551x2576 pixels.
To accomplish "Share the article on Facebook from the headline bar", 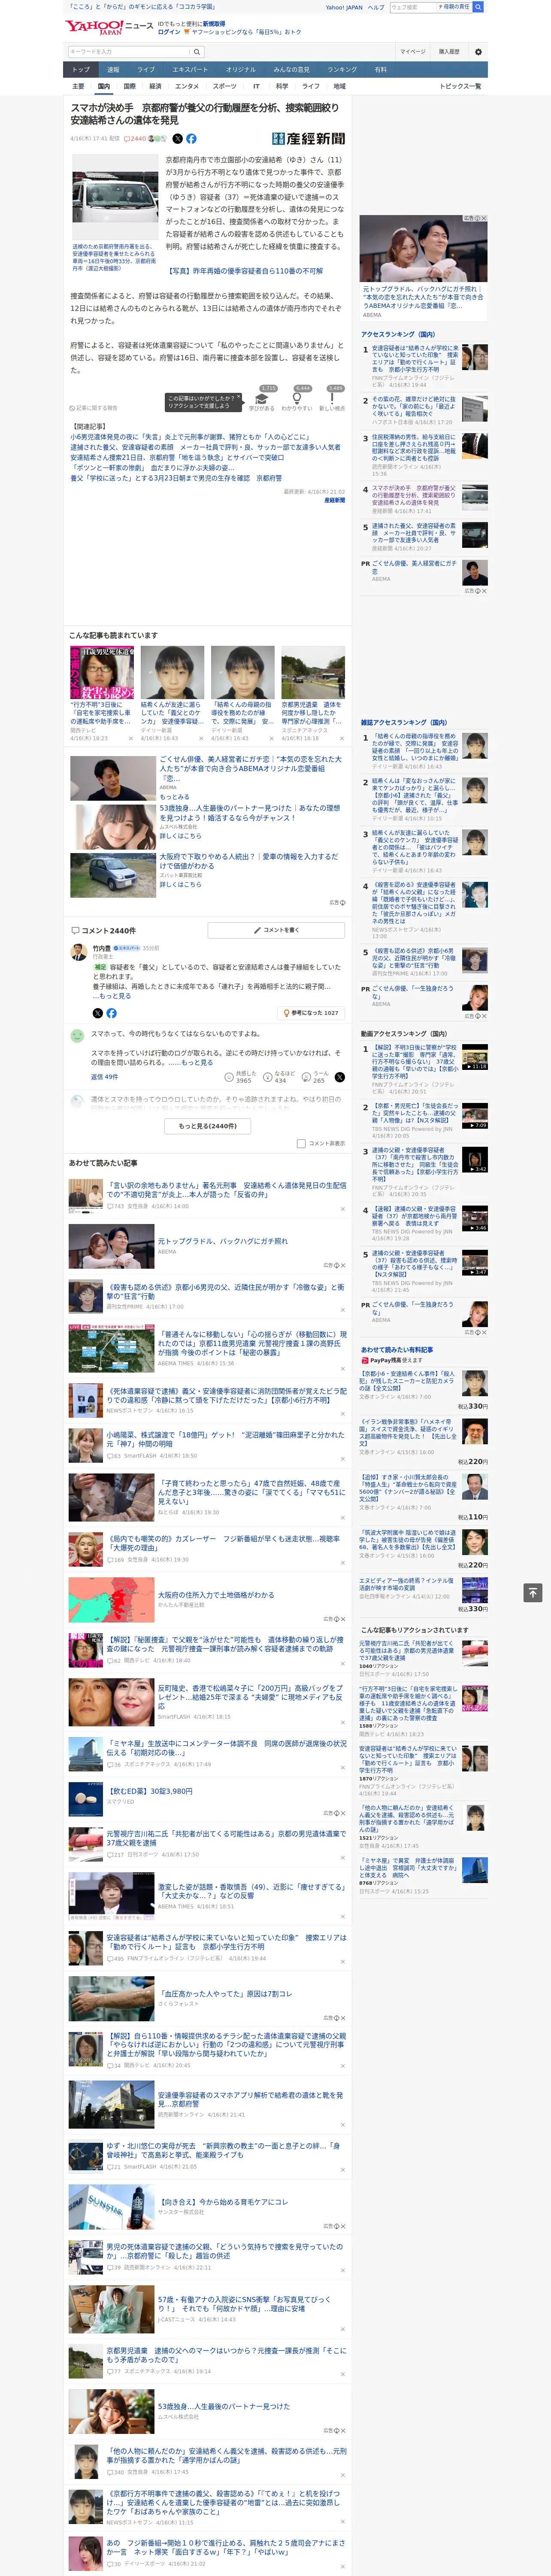I will coord(191,139).
